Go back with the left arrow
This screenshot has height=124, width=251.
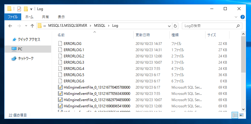pos(10,26)
